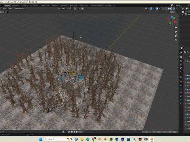Switch to the Modeling workspace tab
Viewport: 190px width, 142px height.
point(15,6)
